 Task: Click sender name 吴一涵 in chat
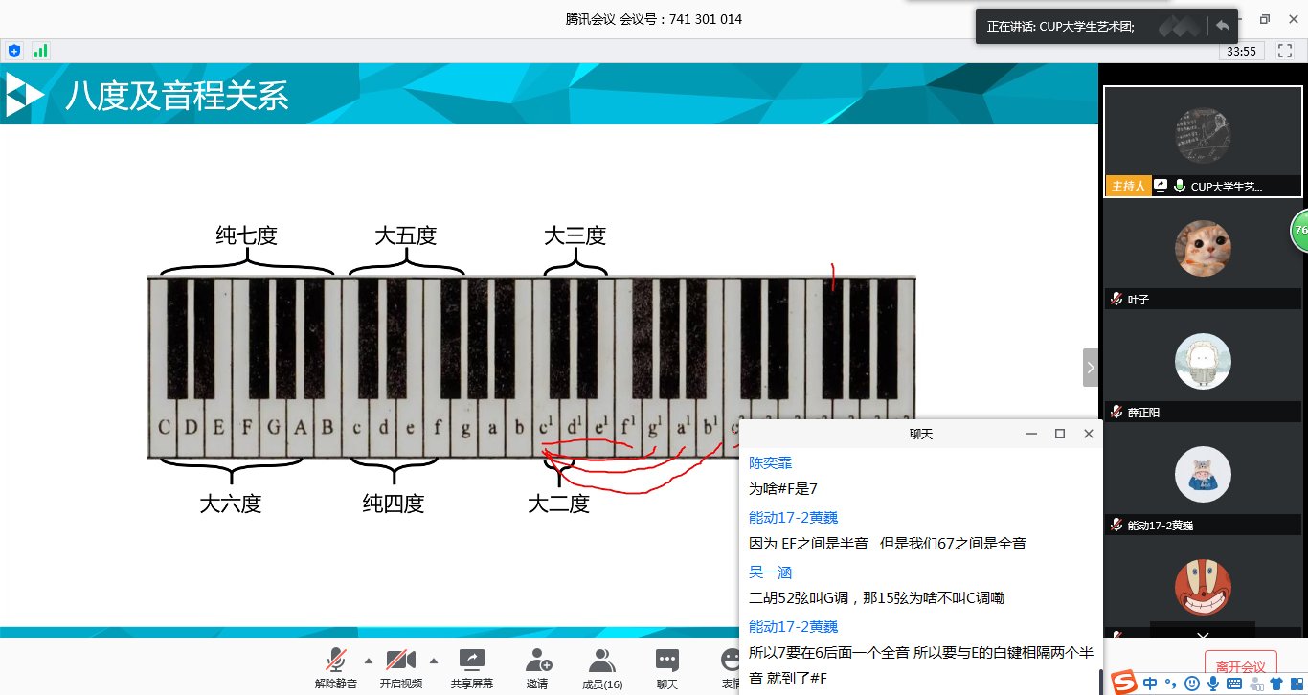click(x=770, y=572)
